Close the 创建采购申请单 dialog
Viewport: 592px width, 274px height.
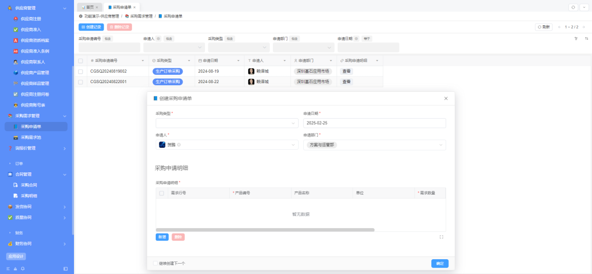pyautogui.click(x=446, y=98)
